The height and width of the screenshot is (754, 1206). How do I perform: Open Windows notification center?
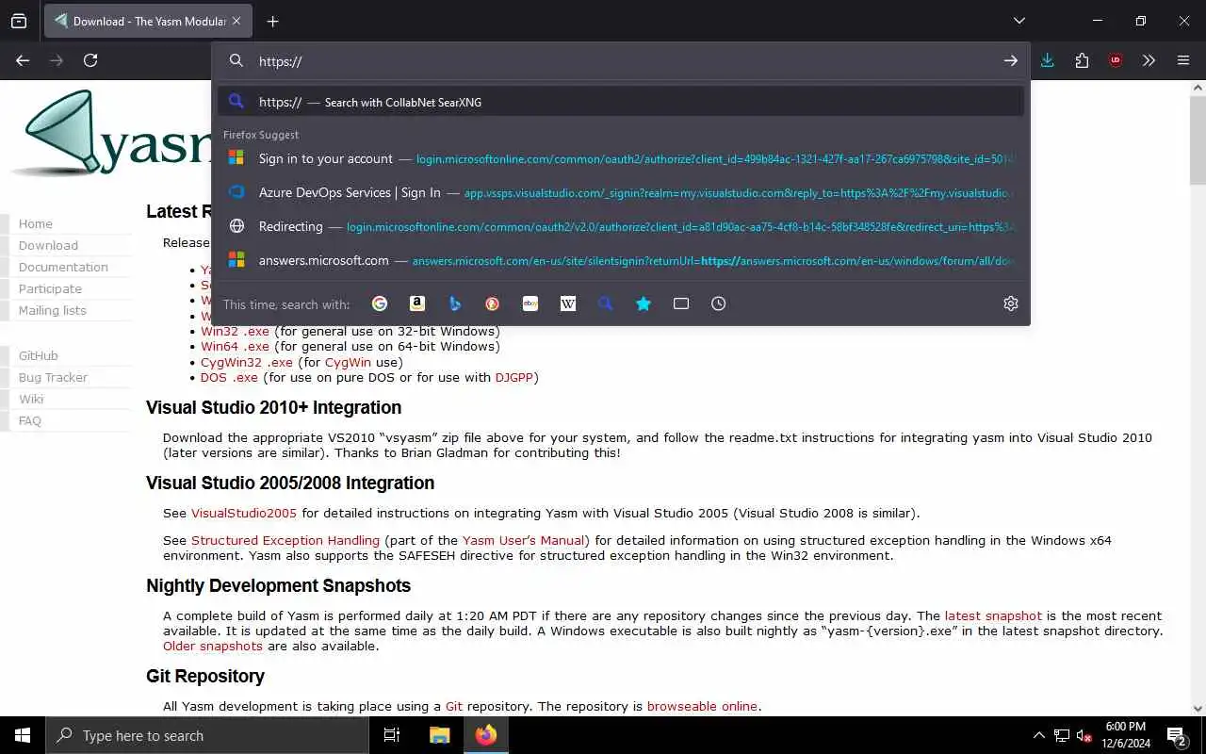point(1177,735)
